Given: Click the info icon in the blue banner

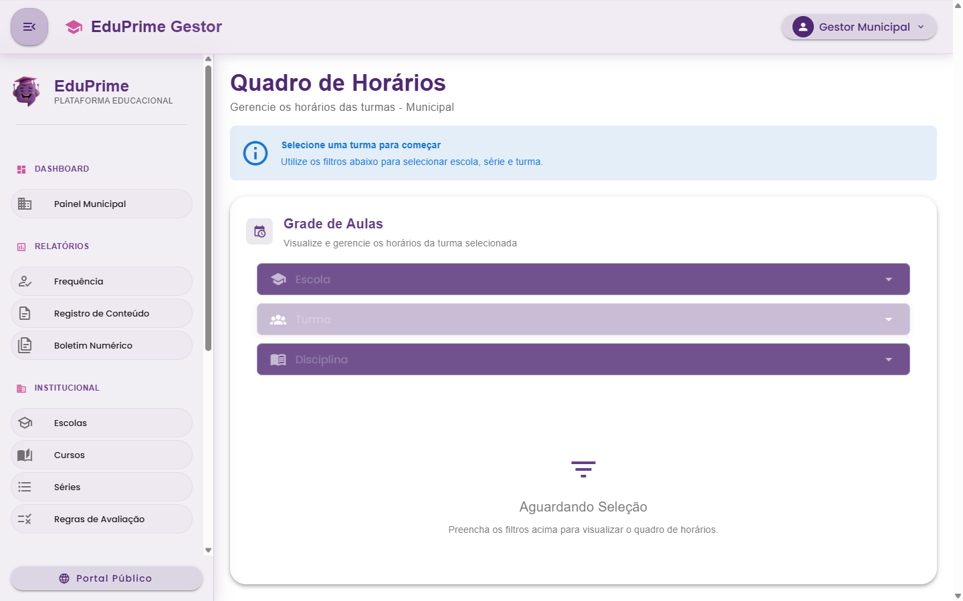Looking at the screenshot, I should (255, 153).
